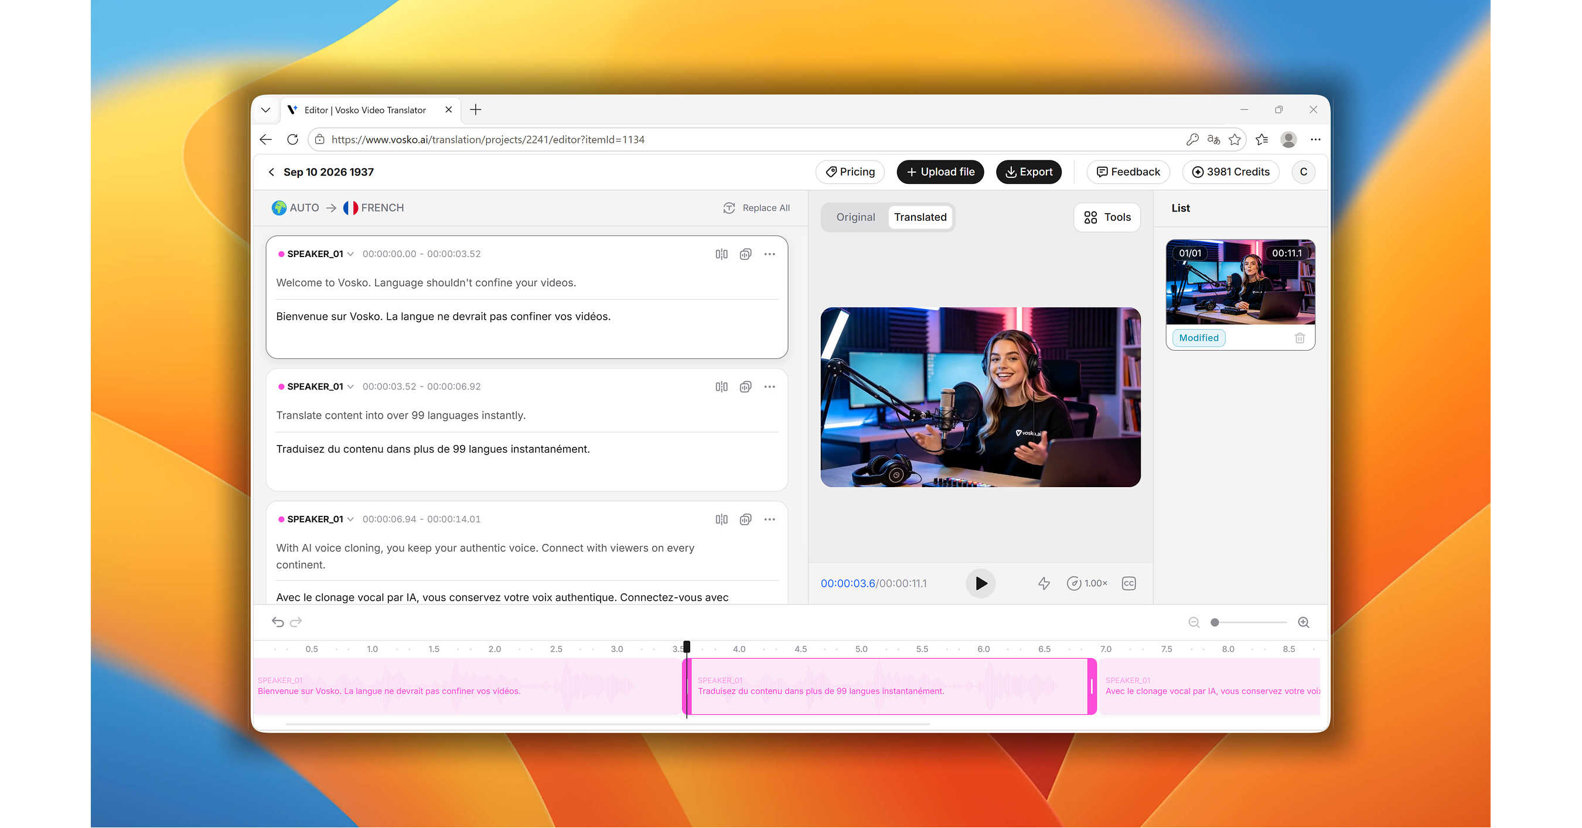Screen dimensions: 1582x828
Task: Click the browser back arrow
Action: [x=266, y=140]
